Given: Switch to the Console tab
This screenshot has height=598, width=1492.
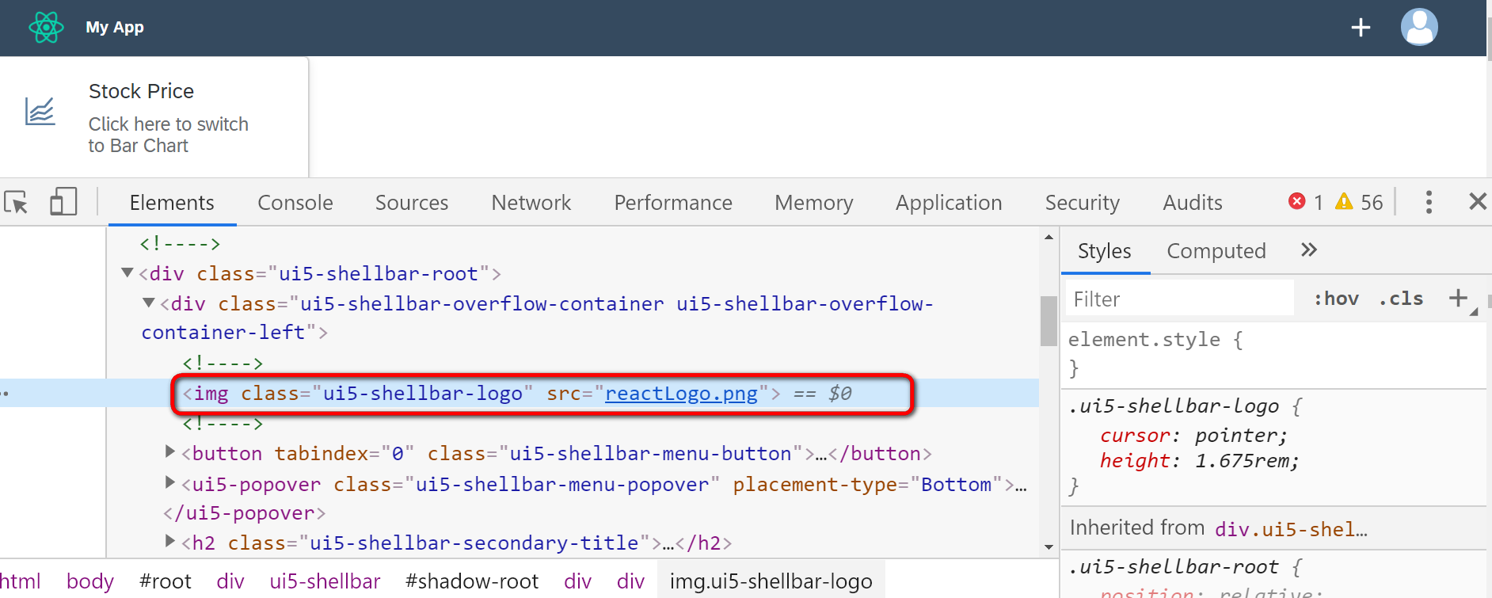Looking at the screenshot, I should click(x=295, y=203).
